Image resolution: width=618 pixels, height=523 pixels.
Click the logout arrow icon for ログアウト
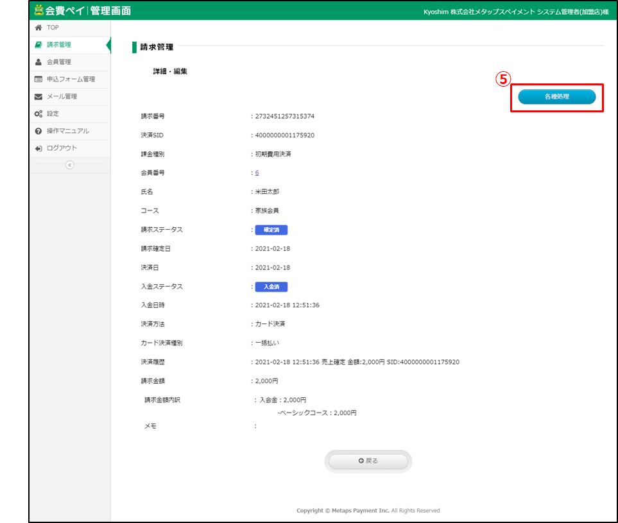[x=39, y=148]
